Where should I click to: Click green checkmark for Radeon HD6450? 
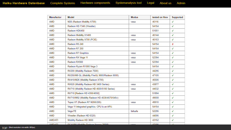173,31
